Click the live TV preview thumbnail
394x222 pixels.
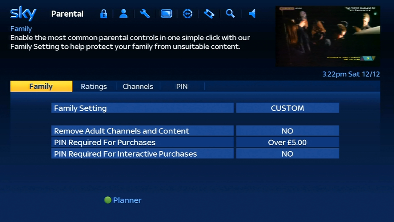point(328,36)
